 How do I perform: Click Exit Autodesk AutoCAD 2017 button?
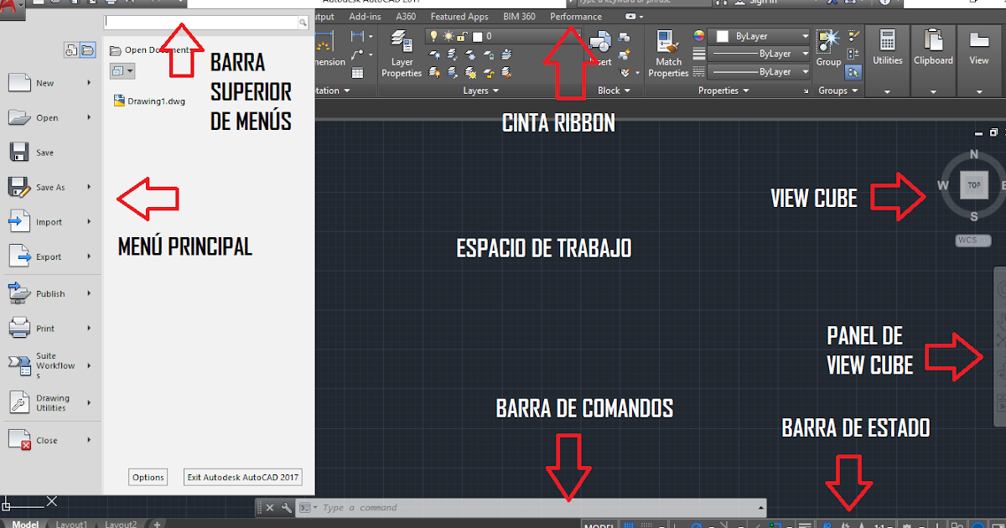tap(242, 477)
